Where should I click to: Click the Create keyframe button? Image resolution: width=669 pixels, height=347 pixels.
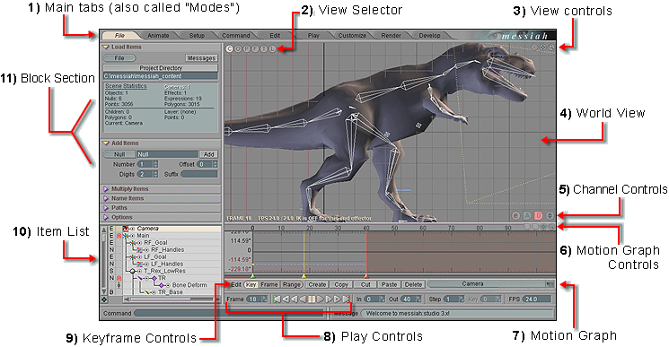(317, 284)
